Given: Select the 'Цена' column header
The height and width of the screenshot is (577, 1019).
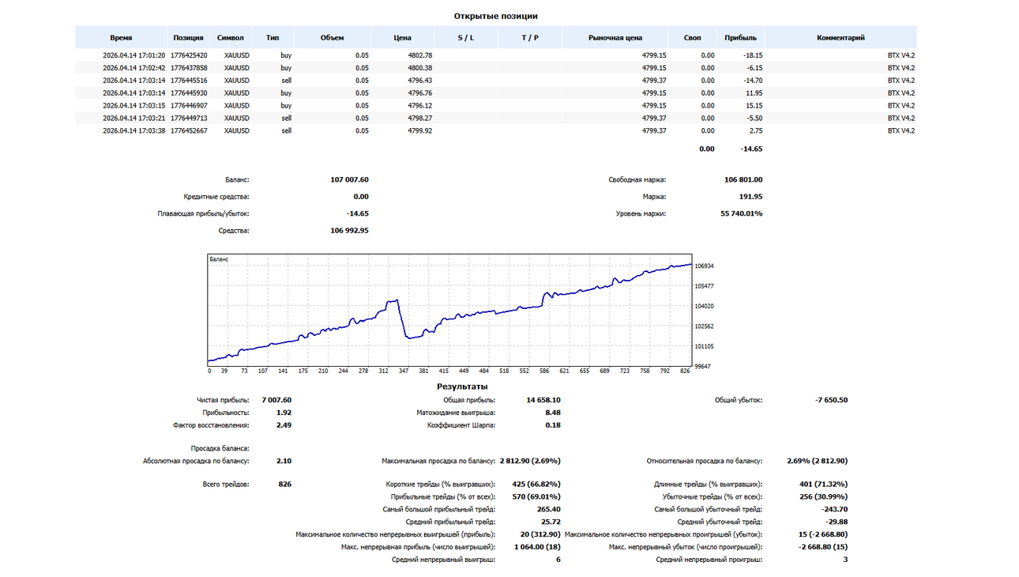Looking at the screenshot, I should (403, 37).
